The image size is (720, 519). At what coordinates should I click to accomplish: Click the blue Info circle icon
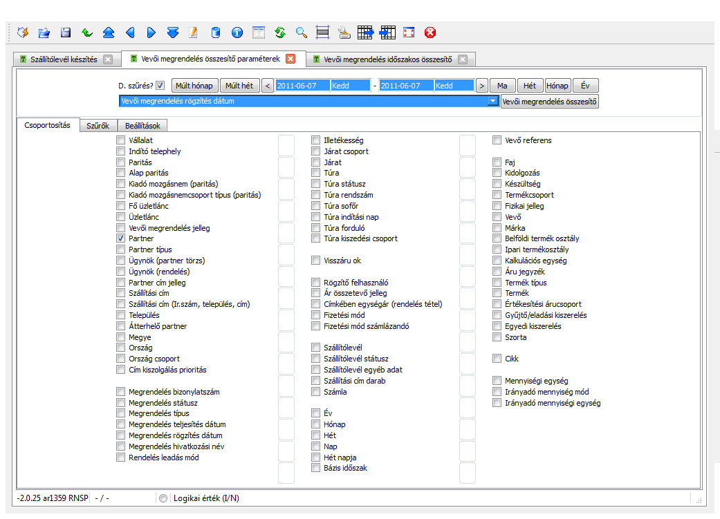click(237, 32)
